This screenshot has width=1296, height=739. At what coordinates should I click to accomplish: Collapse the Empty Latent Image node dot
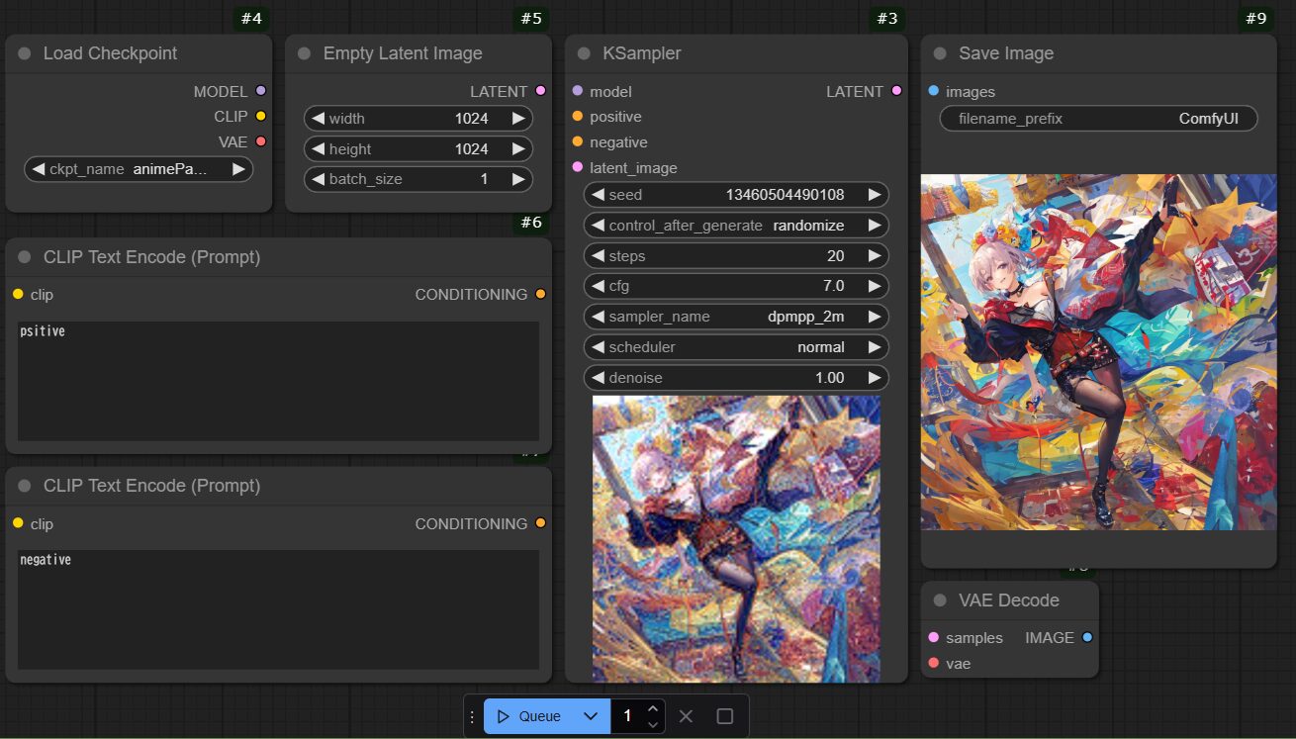tap(305, 53)
